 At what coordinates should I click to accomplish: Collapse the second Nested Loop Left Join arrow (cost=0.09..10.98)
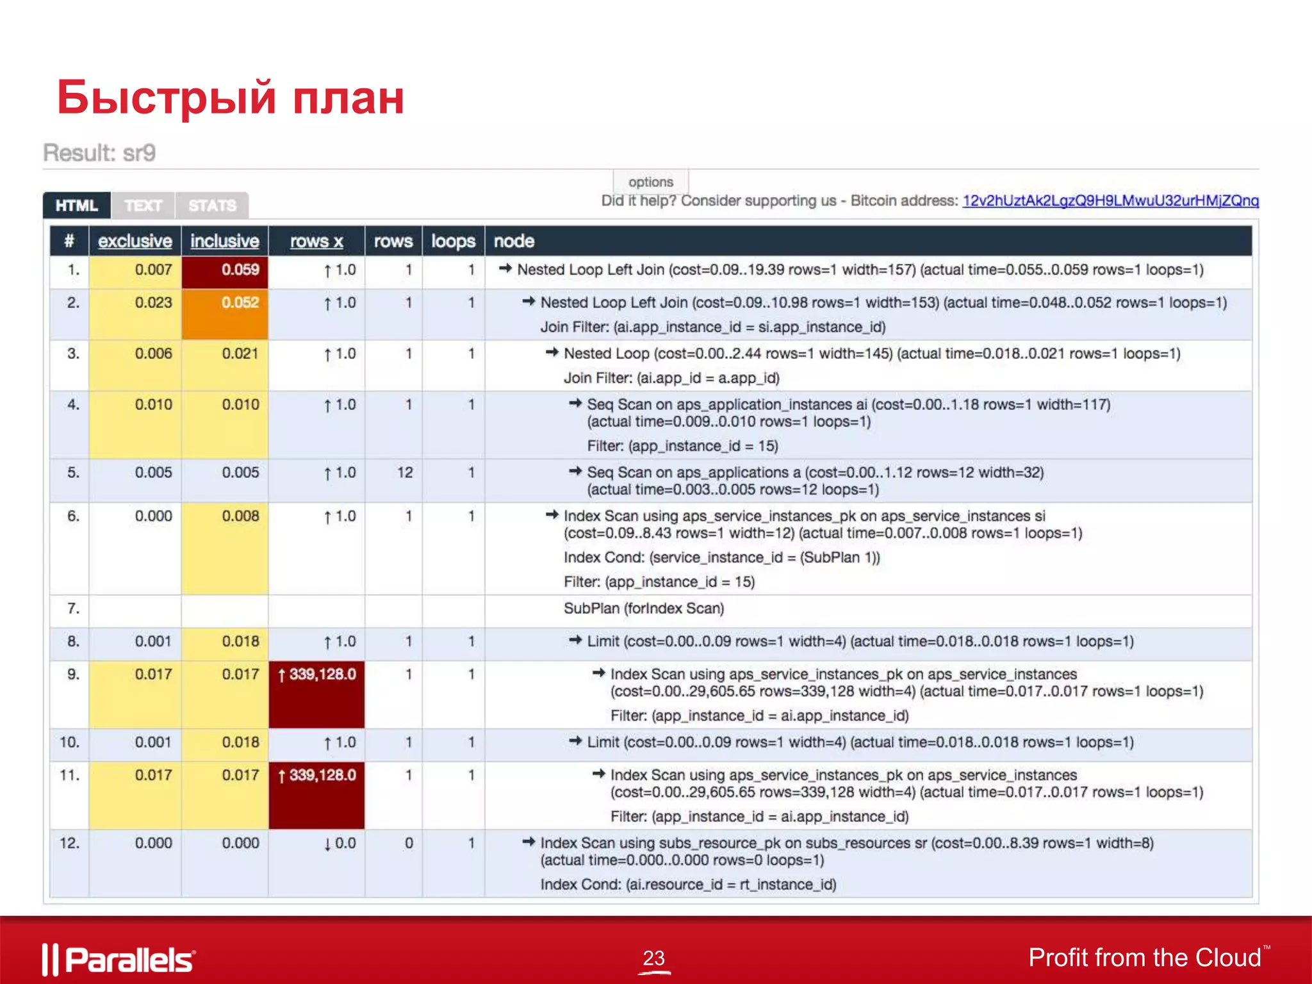tap(529, 302)
